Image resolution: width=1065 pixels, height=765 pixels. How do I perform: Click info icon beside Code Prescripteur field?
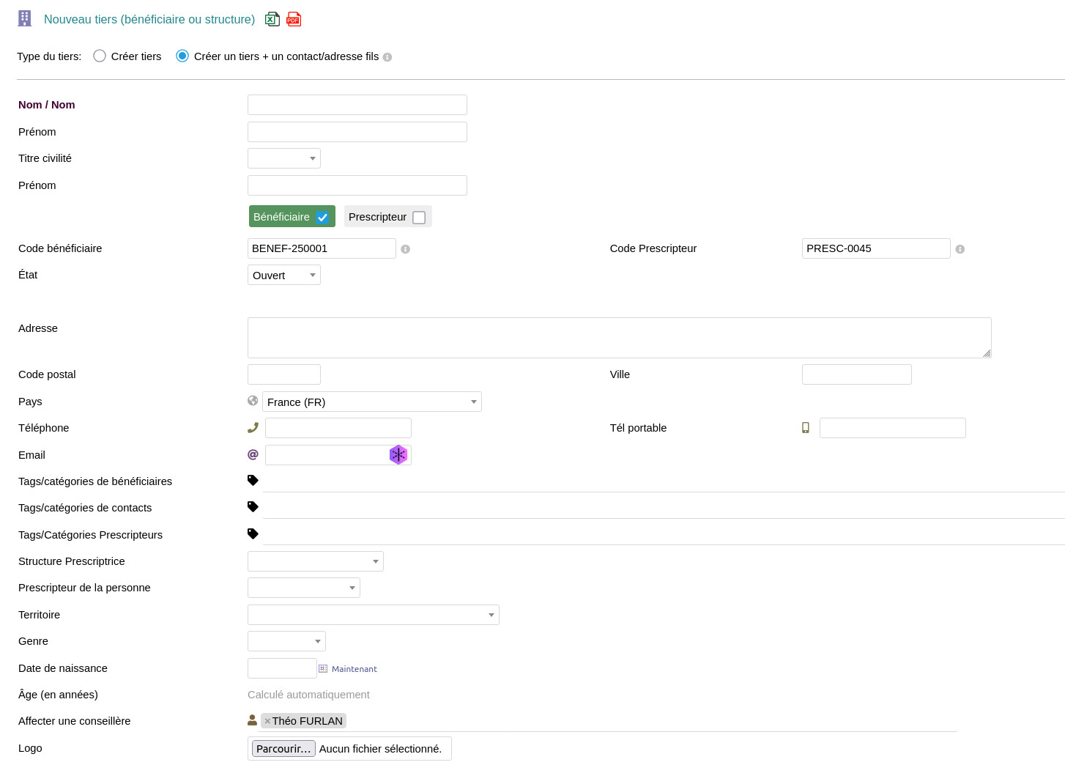click(960, 249)
